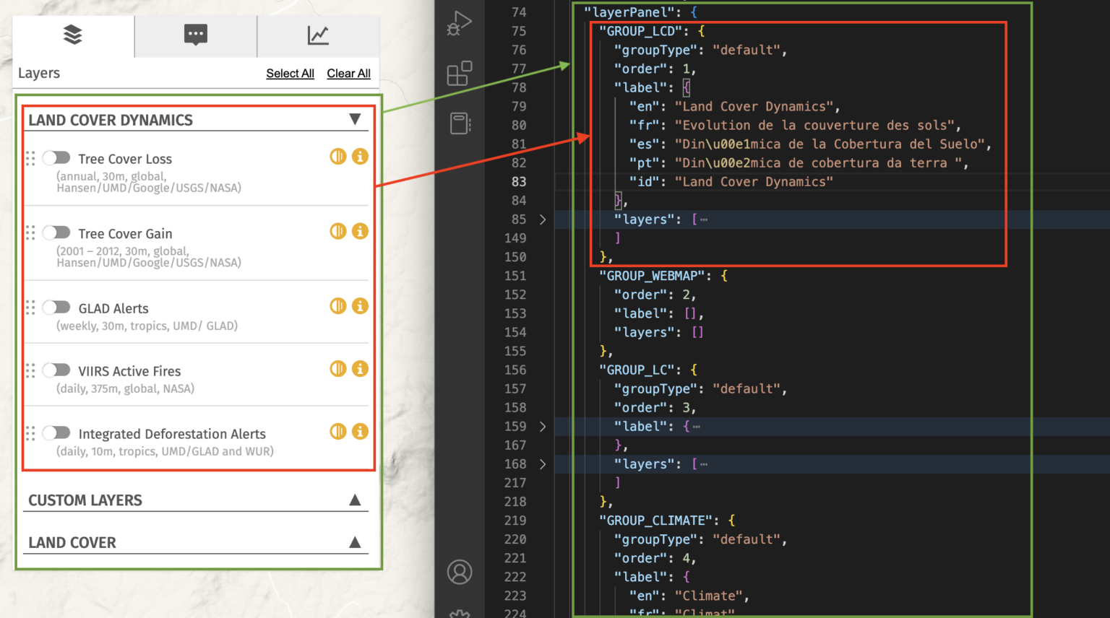This screenshot has width=1110, height=618.
Task: Click the opacity icon beside GLAD Alerts
Action: [337, 305]
